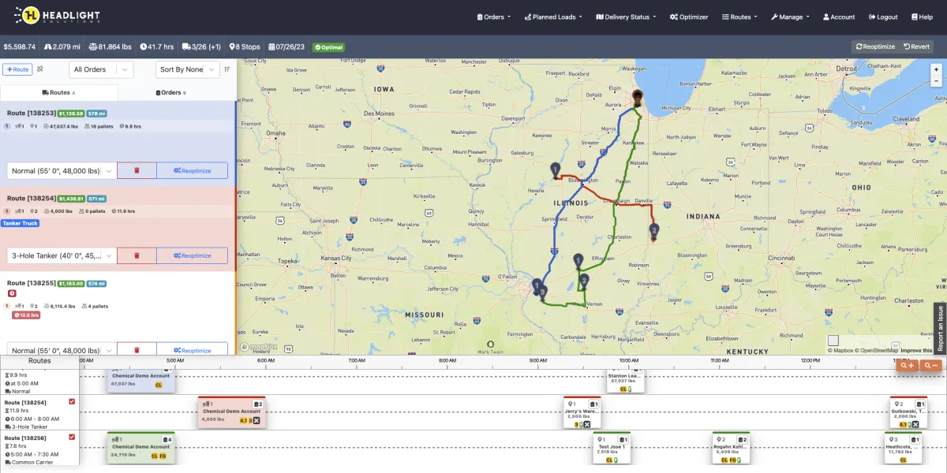Click the red warning icon on Route 138255
The image size is (947, 473).
point(12,294)
